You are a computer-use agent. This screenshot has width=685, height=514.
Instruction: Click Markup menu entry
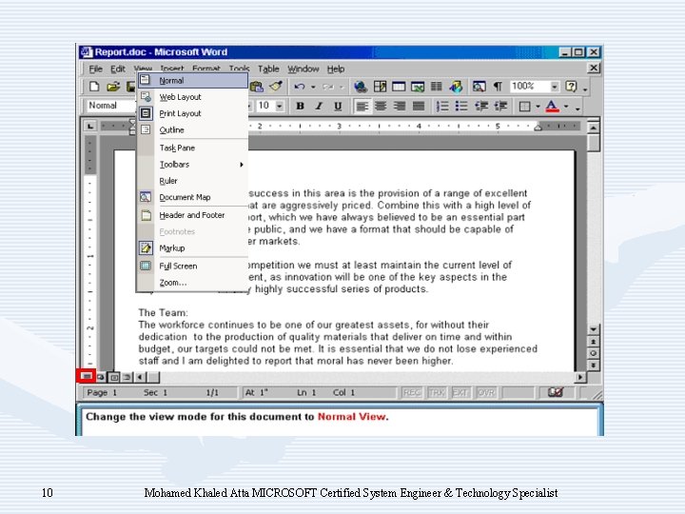click(192, 248)
